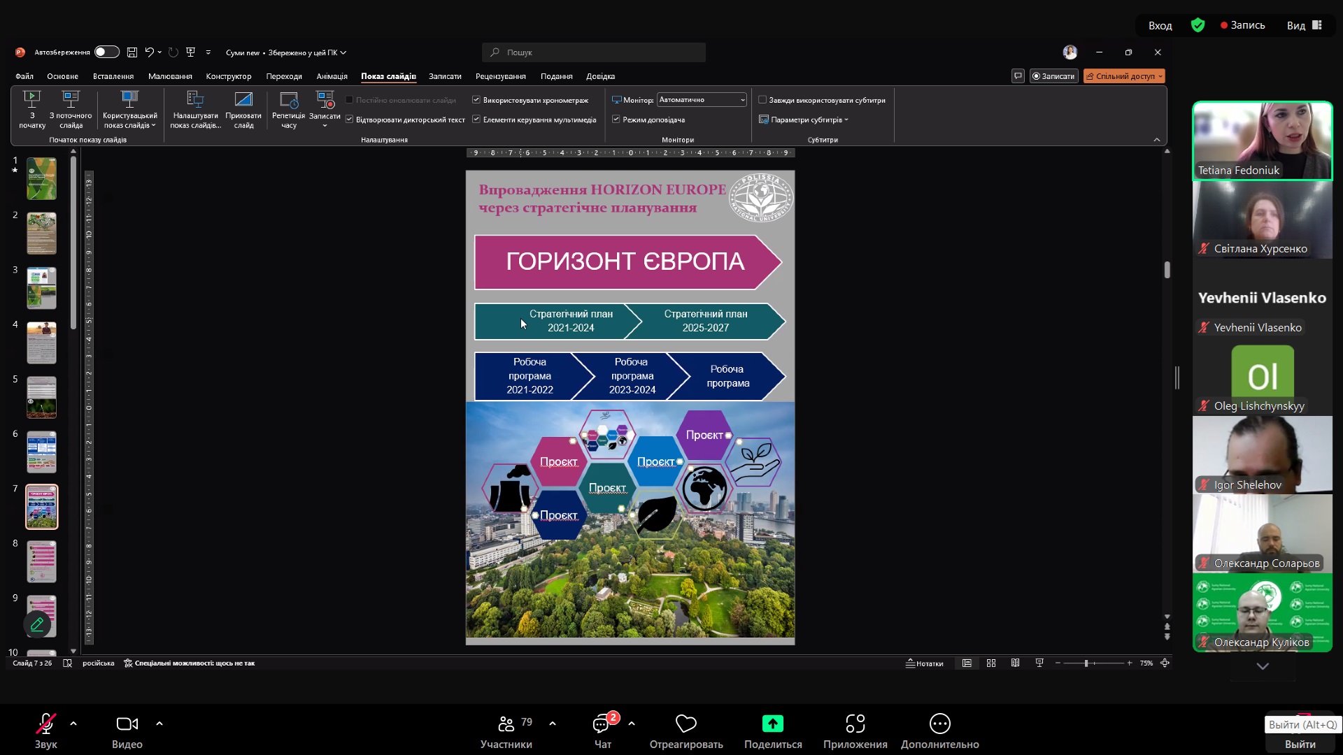Viewport: 1343px width, 755px height.
Task: Open the Вставлення ribbon tab
Action: [113, 76]
